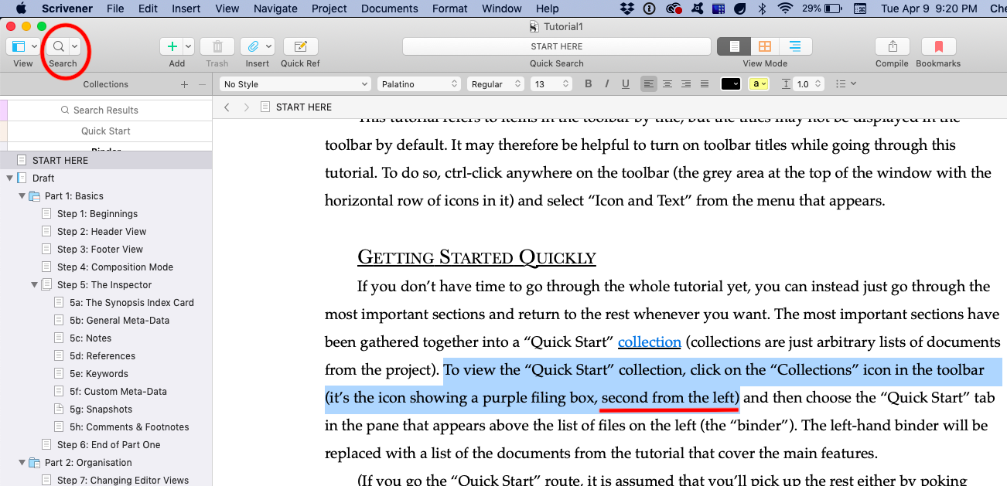Viewport: 1007px width, 486px height.
Task: Click the back navigation arrow above the editor
Action: [x=225, y=107]
